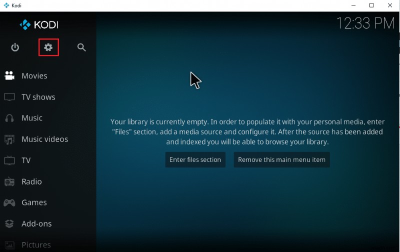Click the Kodi title bar app icon
This screenshot has width=400, height=252.
pos(6,5)
